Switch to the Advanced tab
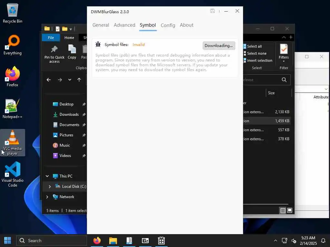Screen dimensions: 330x247 pos(124,25)
